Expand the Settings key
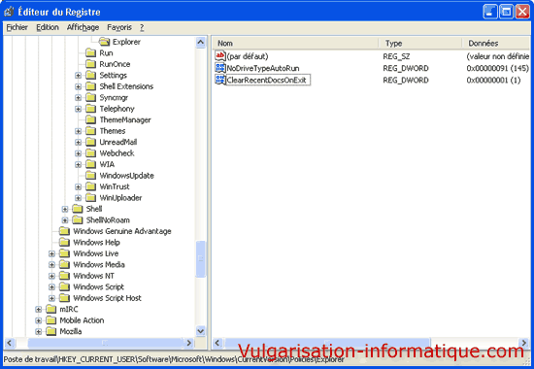534x369 pixels. tap(78, 76)
